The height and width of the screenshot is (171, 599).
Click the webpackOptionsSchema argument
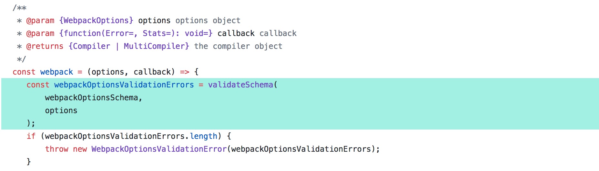point(91,98)
